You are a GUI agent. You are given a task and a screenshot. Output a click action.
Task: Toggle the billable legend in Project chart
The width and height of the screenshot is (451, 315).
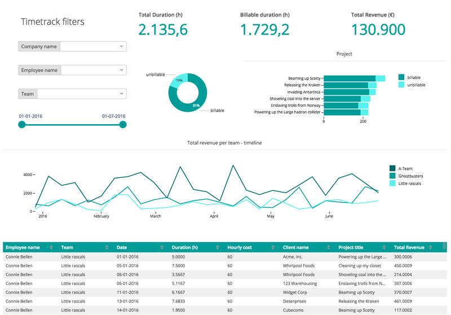(x=401, y=77)
